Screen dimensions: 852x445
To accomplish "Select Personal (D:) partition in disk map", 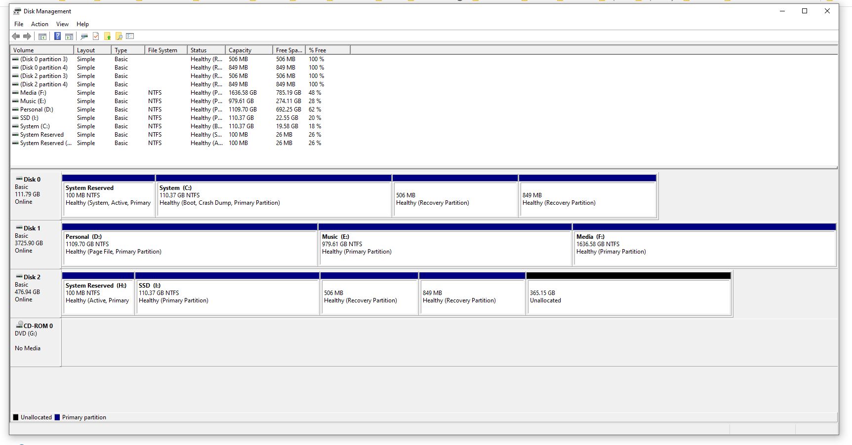I will (190, 244).
